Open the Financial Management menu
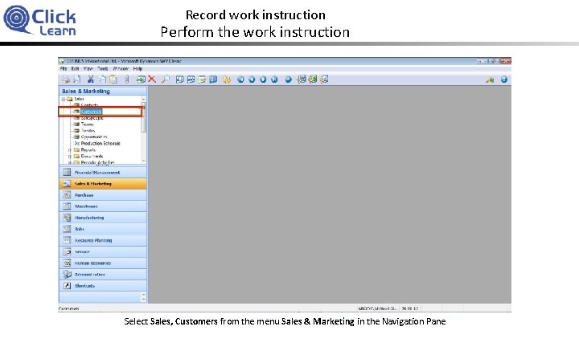 coord(103,172)
